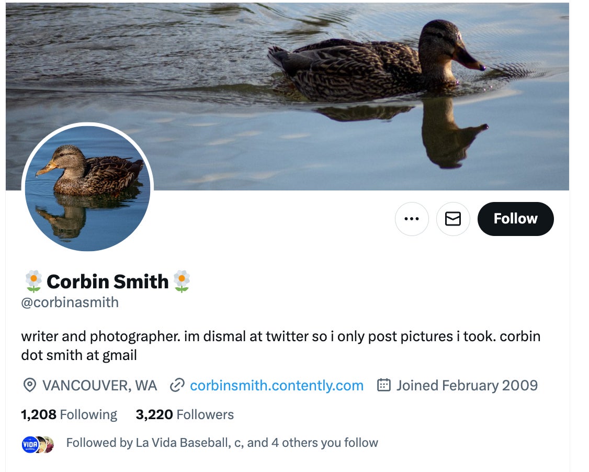The width and height of the screenshot is (589, 472).
Task: Open the circular duck profile picture
Action: point(87,188)
